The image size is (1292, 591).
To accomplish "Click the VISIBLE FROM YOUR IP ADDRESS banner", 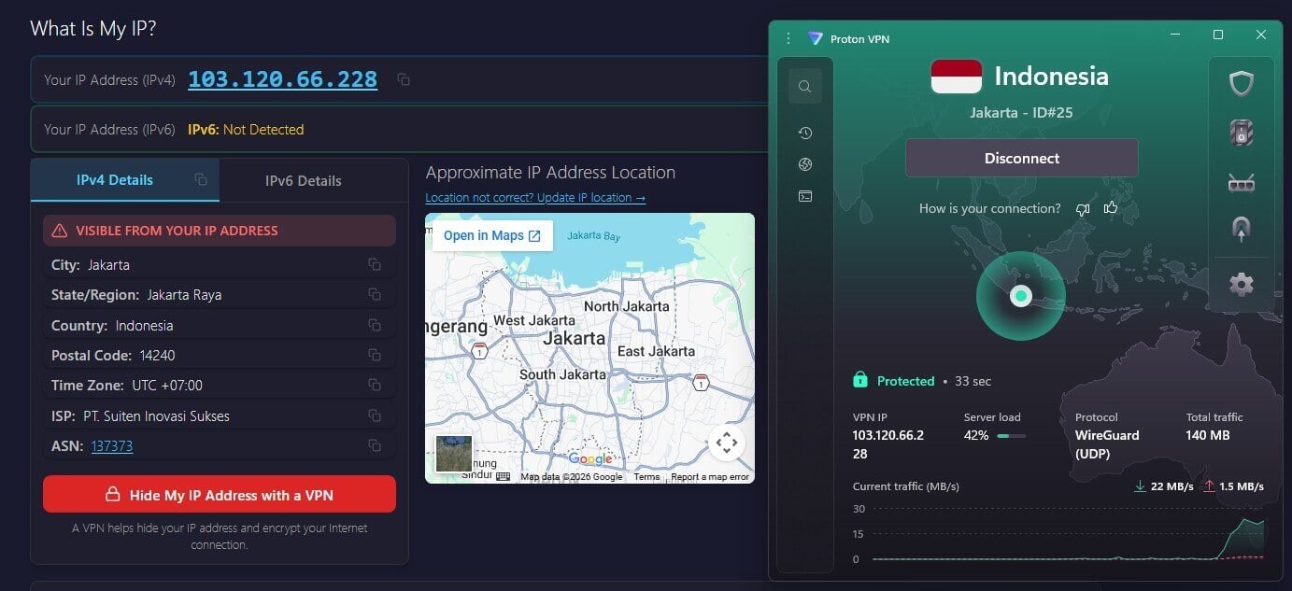I will pyautogui.click(x=220, y=231).
